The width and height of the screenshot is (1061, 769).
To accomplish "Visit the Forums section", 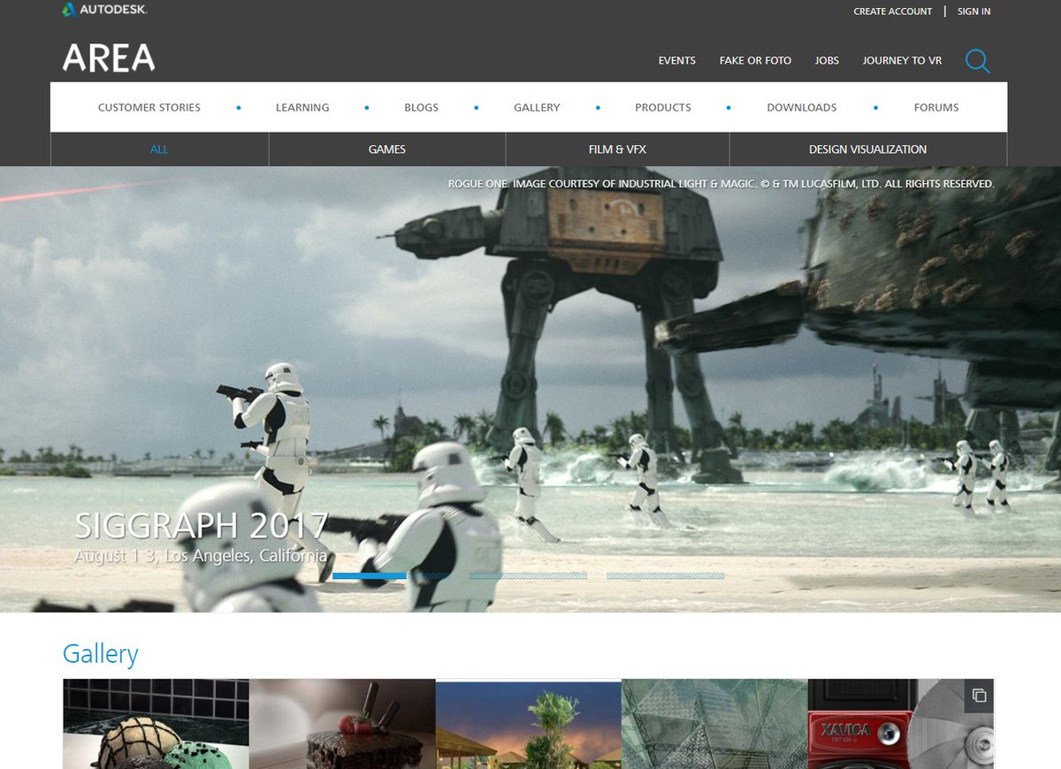I will tap(936, 108).
